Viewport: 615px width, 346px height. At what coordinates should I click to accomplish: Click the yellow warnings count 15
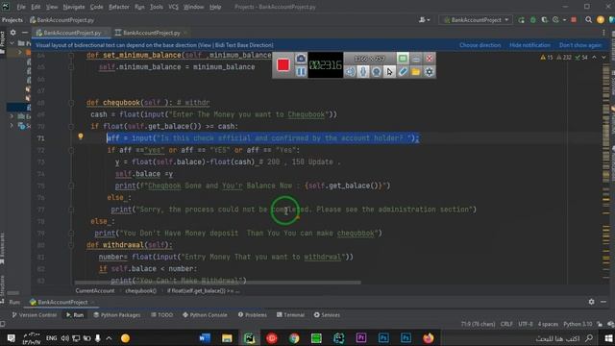pos(547,58)
